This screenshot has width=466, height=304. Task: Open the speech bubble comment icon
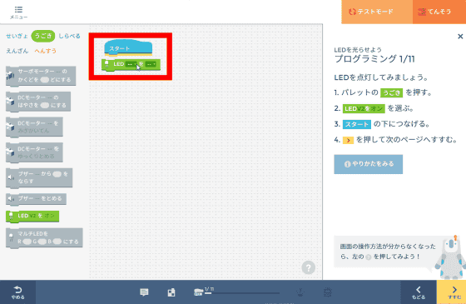pyautogui.click(x=144, y=292)
